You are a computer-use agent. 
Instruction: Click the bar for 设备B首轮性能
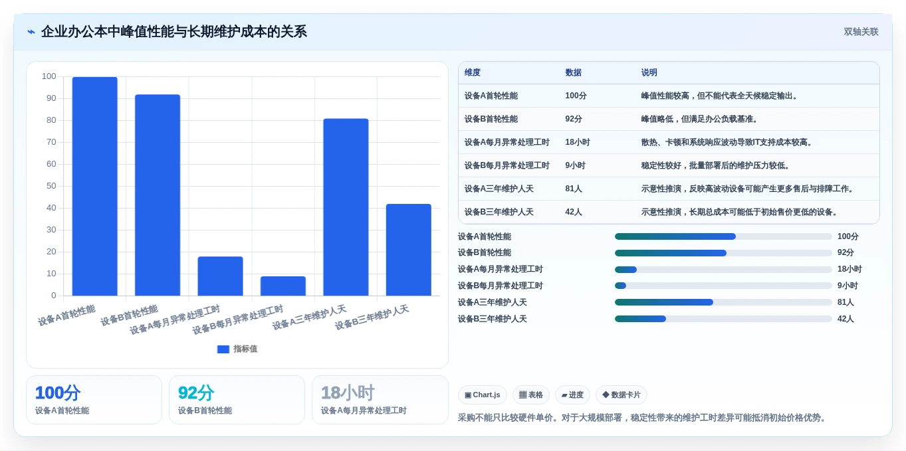pos(158,195)
